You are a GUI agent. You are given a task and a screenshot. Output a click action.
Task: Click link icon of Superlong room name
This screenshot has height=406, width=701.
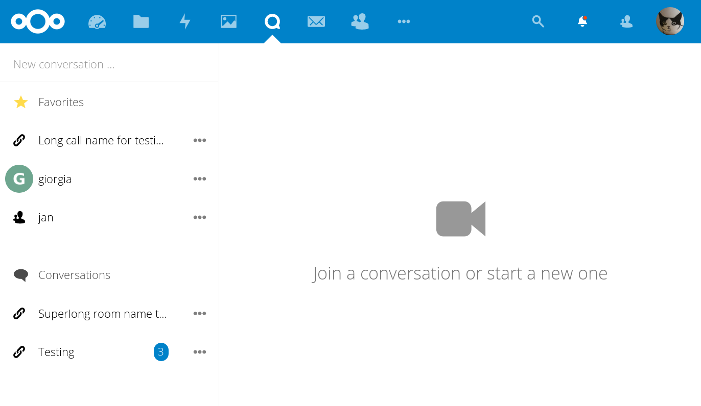point(19,314)
